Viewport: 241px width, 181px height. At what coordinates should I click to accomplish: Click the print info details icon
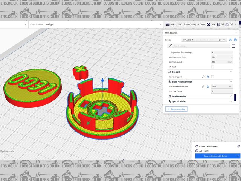(238, 146)
